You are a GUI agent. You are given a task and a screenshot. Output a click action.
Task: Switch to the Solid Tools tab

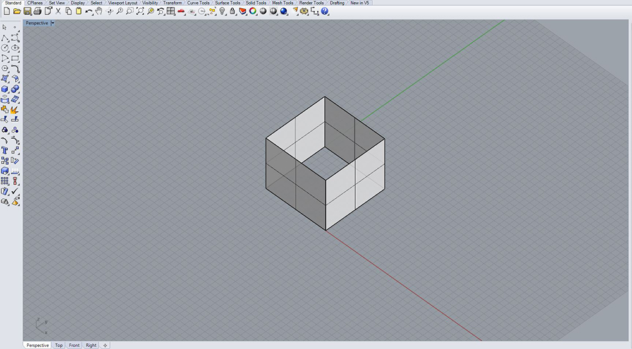257,3
